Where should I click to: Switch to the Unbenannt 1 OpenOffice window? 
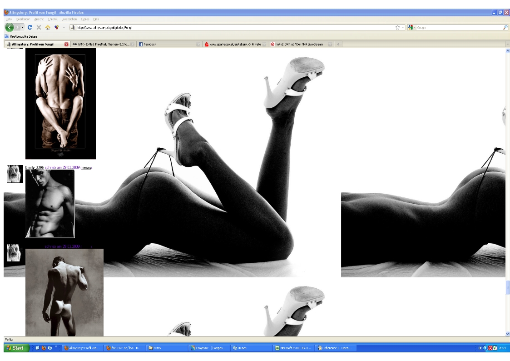(337, 348)
